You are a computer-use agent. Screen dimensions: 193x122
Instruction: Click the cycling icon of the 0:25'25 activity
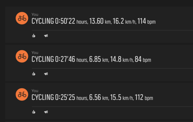[x=22, y=94]
